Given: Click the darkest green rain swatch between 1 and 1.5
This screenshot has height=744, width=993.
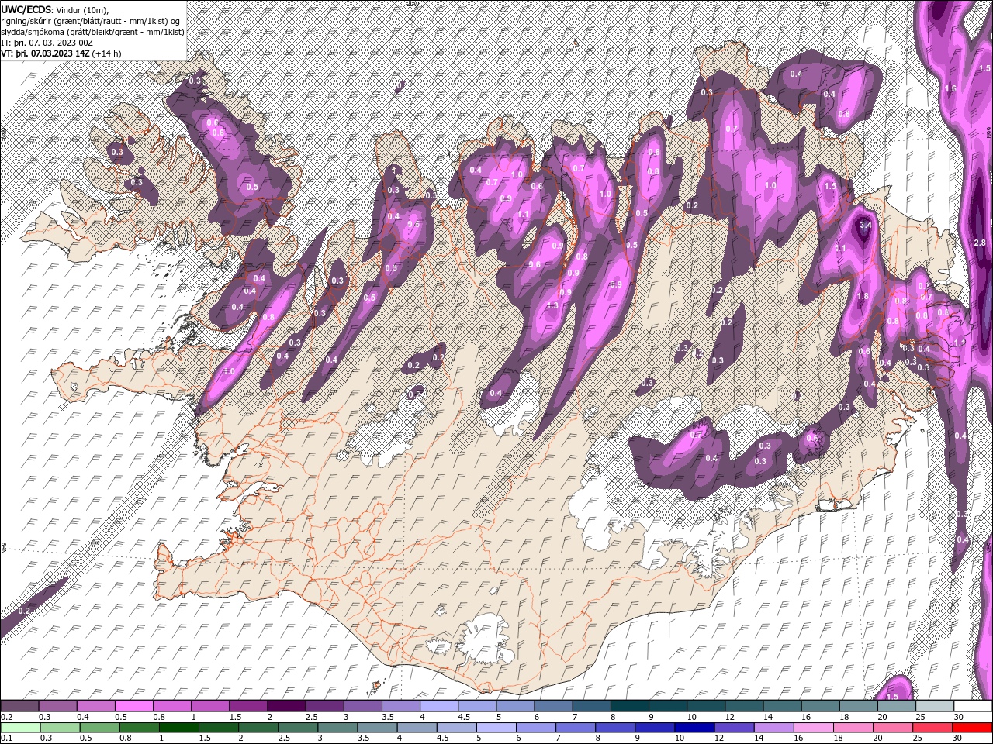Looking at the screenshot, I should [x=179, y=728].
